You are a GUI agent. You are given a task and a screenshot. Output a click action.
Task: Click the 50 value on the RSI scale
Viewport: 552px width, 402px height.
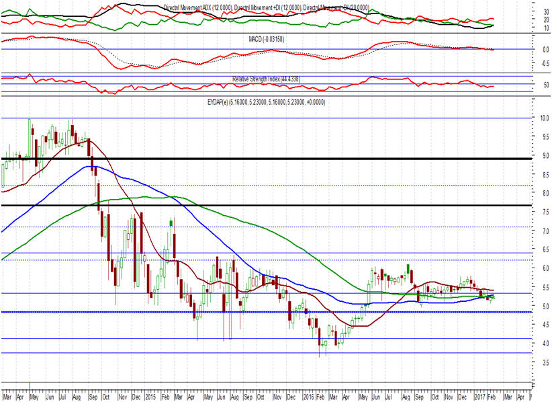coord(546,85)
